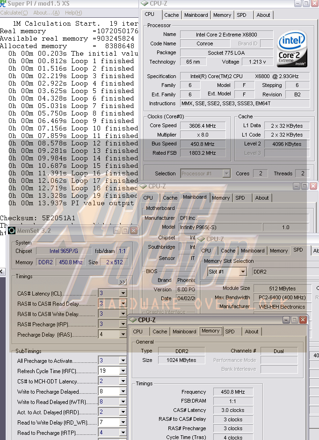Click the Memory Frequency 450.8 MHz value
The image size is (319, 440).
[x=233, y=392]
